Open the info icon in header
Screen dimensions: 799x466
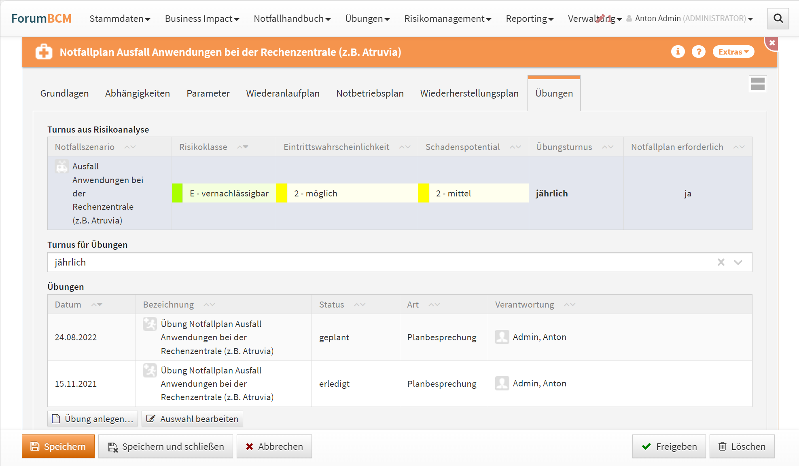click(x=678, y=52)
